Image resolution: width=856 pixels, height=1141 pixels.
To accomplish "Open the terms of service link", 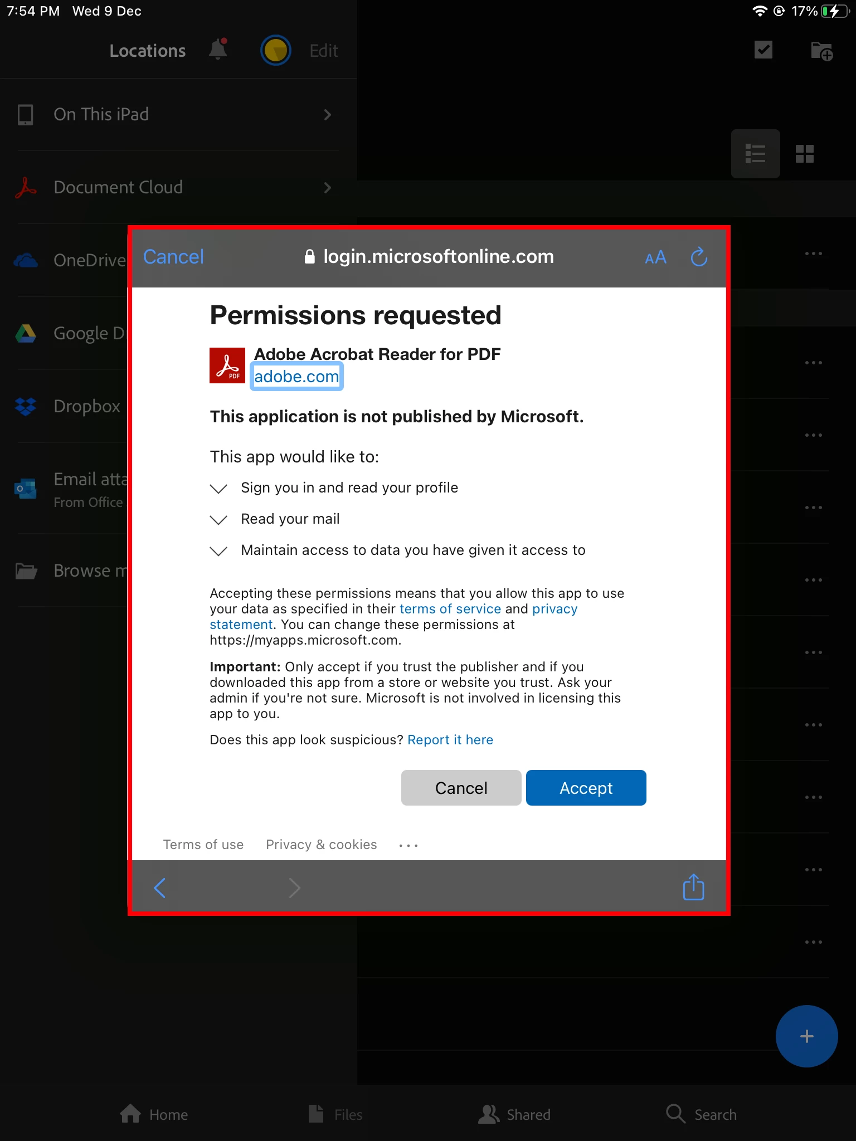I will pos(450,609).
